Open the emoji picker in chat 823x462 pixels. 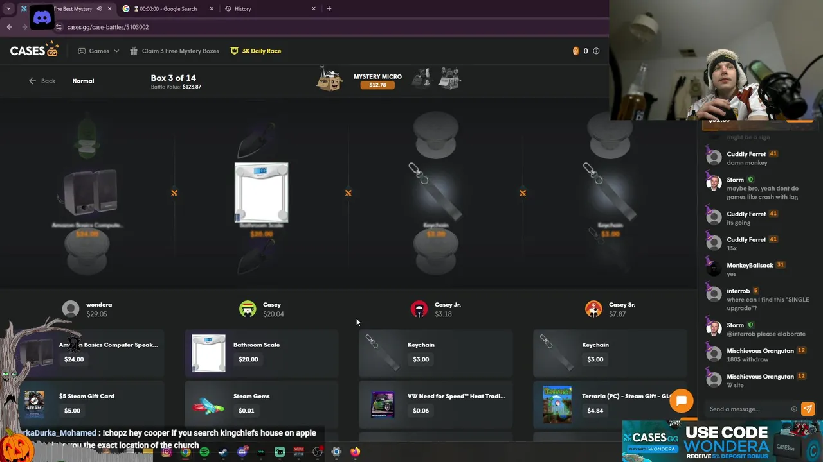[794, 409]
